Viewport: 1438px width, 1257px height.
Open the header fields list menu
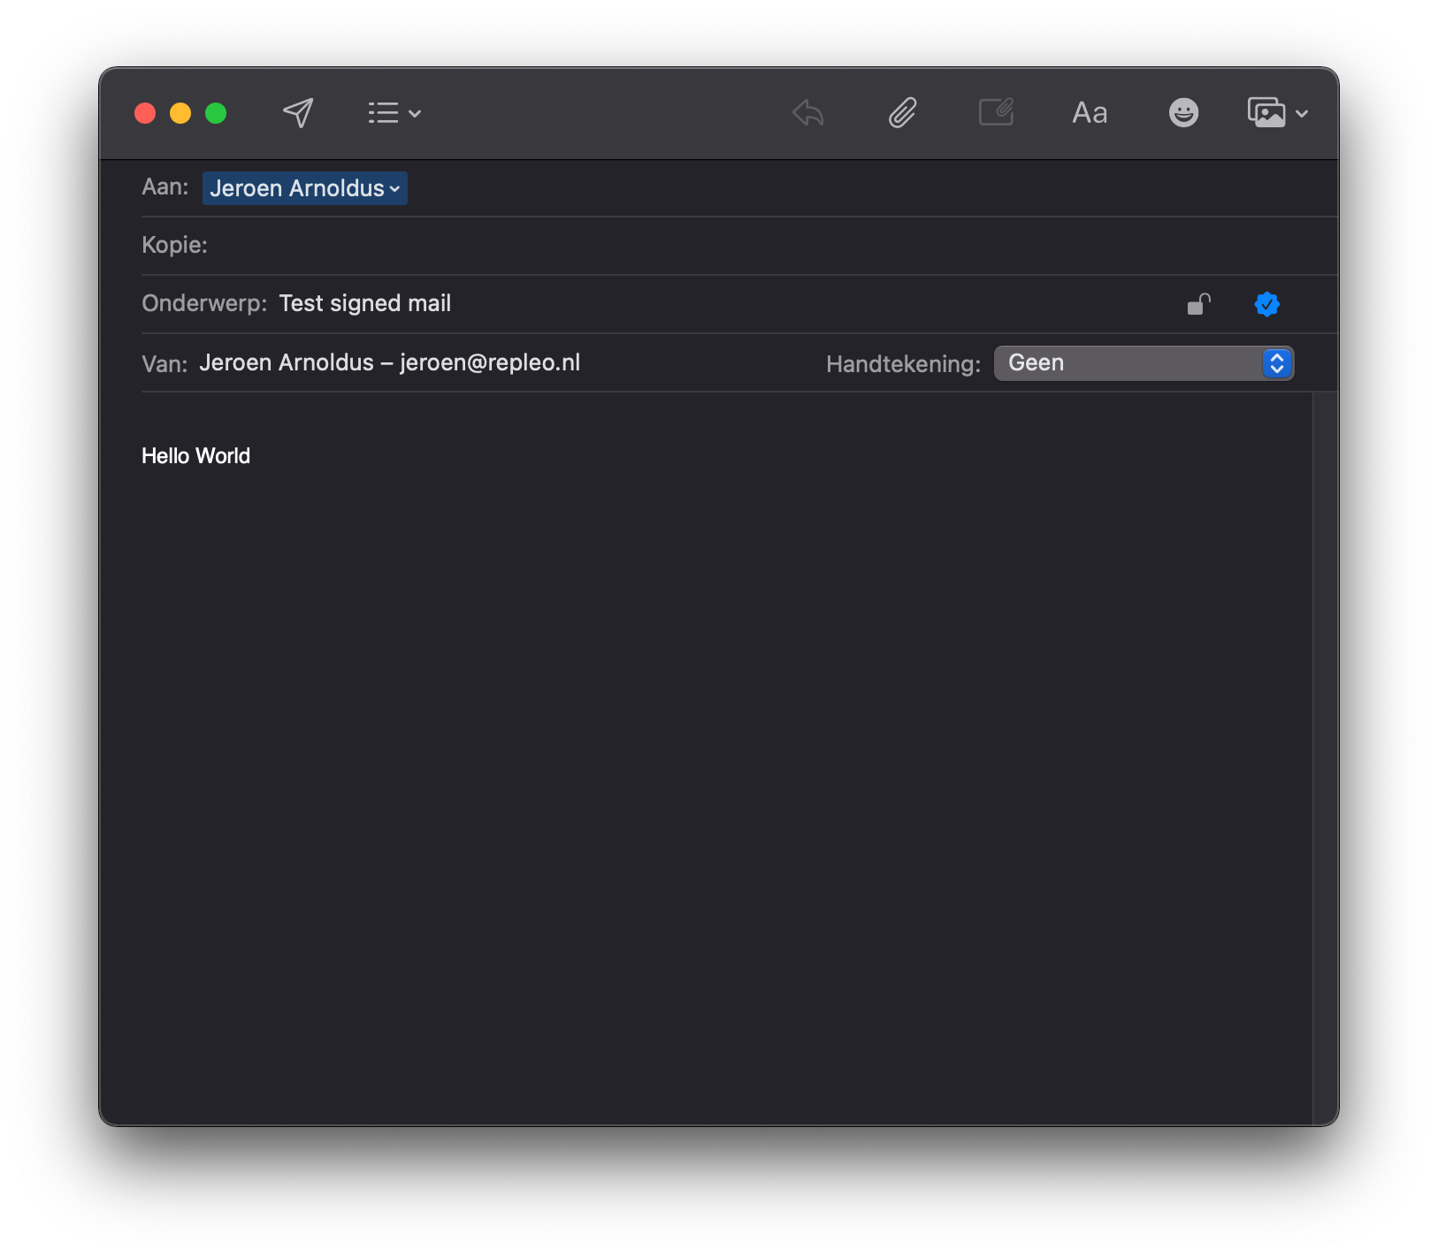394,113
